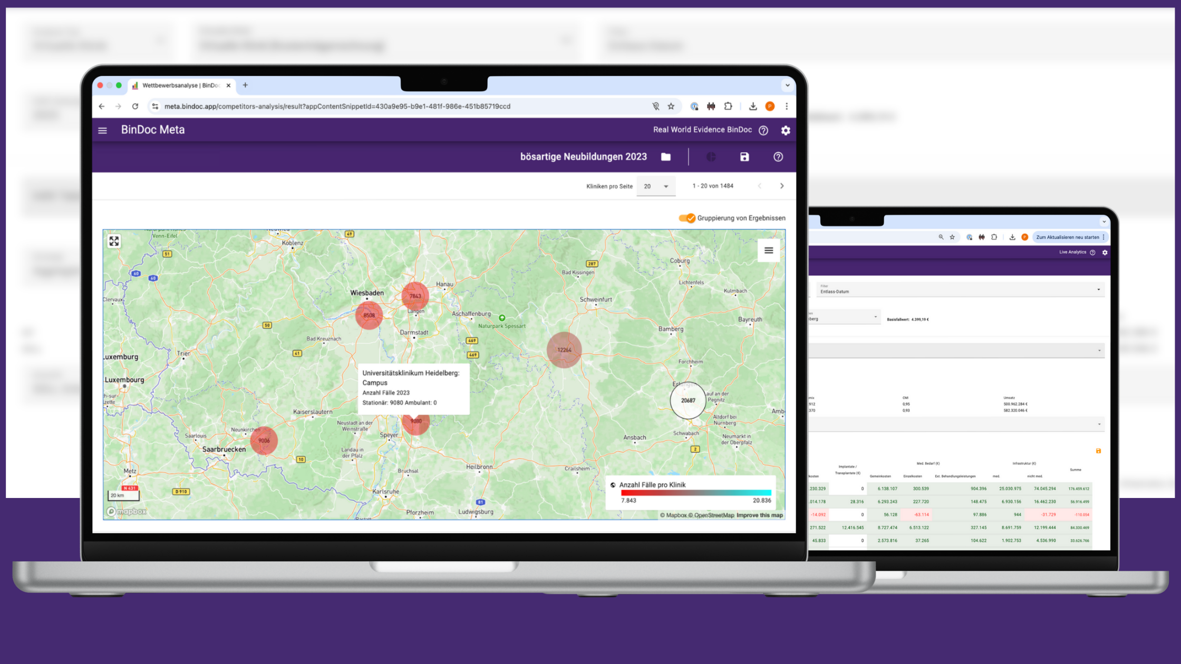Open a new browser tab with the plus

coord(245,85)
